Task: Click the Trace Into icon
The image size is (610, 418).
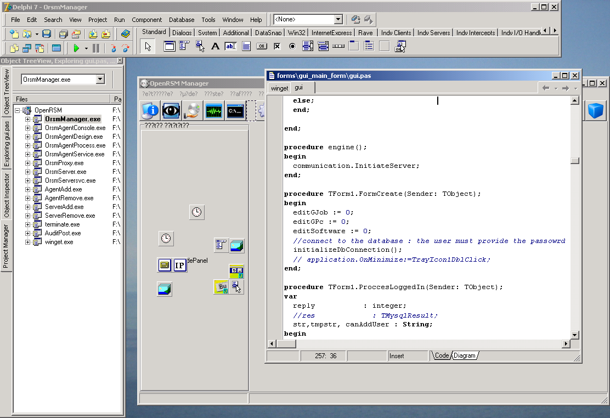Action: tap(113, 48)
